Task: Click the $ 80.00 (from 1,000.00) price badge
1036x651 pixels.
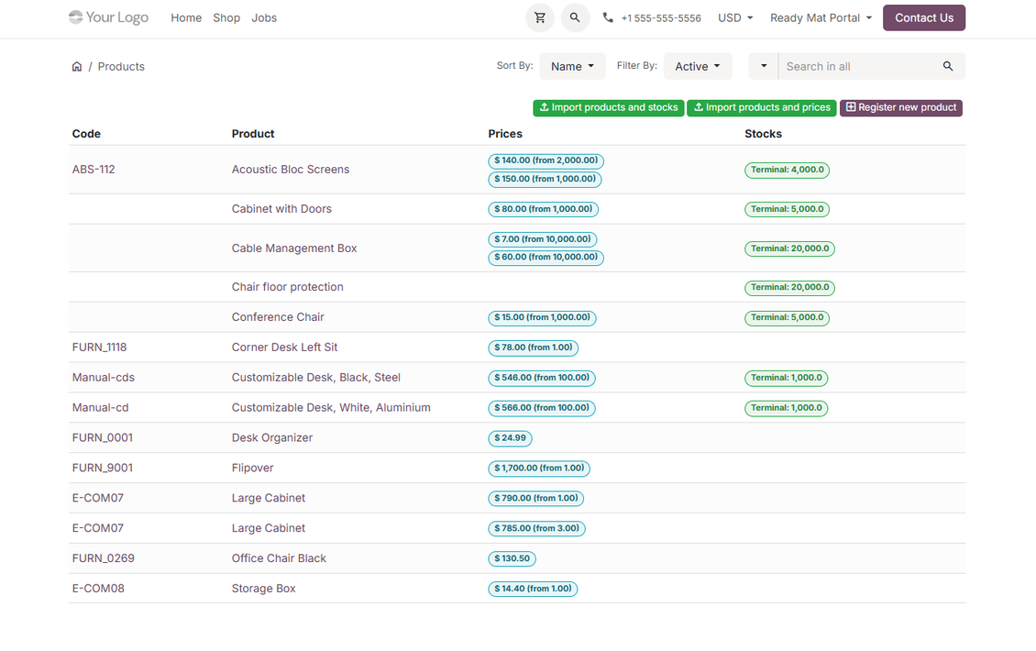Action: pyautogui.click(x=543, y=209)
